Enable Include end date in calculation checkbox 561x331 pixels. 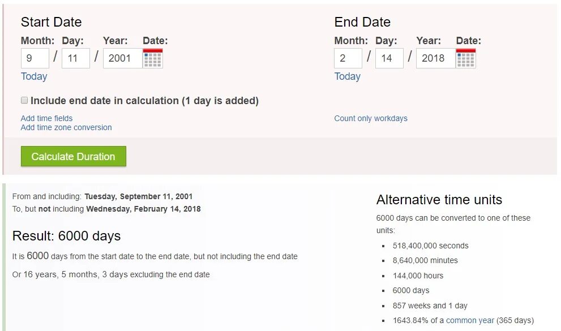[24, 100]
